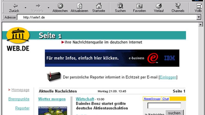Click the Seite 1 banner title
Screen dimensions: 205x115
pos(50,36)
